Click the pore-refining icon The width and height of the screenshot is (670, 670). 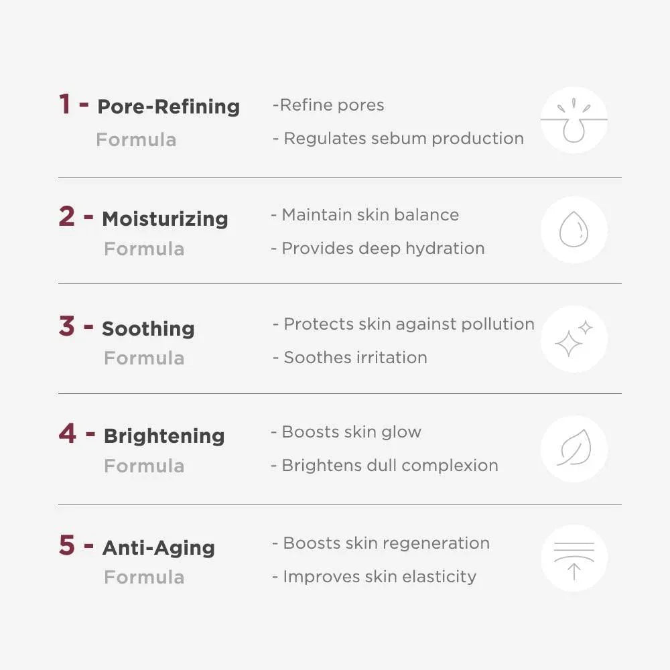click(x=574, y=120)
